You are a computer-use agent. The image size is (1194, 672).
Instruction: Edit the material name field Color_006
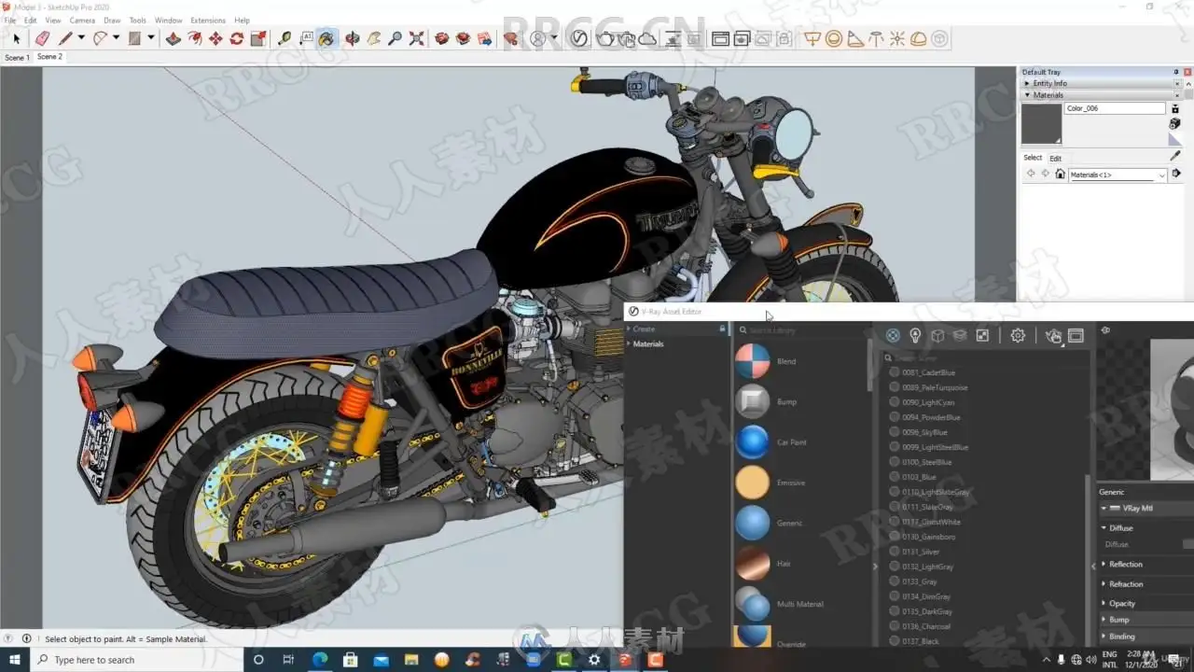pyautogui.click(x=1116, y=108)
